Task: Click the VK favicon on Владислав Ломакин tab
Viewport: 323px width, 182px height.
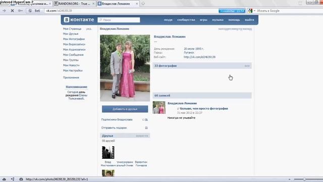Action: [x=99, y=4]
